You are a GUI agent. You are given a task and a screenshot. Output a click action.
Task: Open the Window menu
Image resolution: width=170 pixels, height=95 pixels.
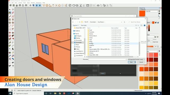(33, 3)
